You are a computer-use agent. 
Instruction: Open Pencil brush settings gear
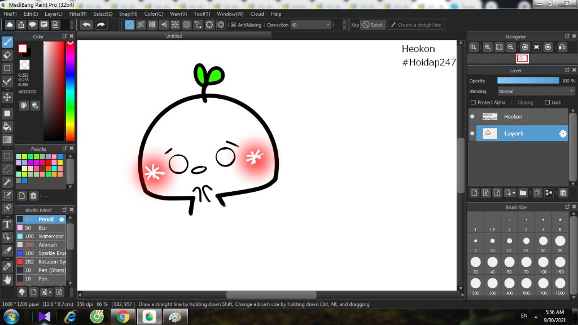pos(62,219)
